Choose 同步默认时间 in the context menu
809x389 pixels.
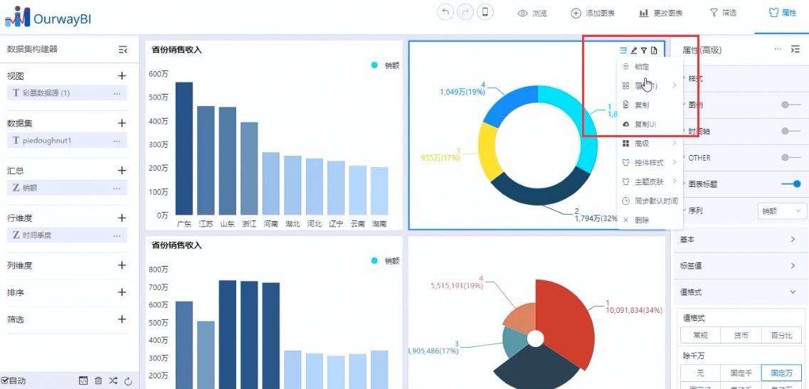pos(650,201)
